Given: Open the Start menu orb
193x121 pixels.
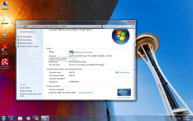Looking at the screenshot, I should [3, 118].
